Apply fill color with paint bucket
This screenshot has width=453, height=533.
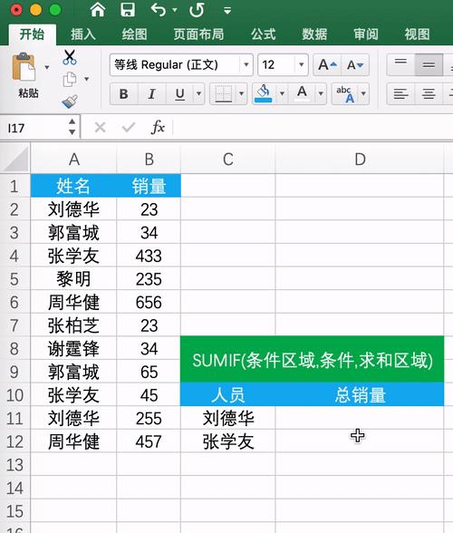click(x=264, y=93)
